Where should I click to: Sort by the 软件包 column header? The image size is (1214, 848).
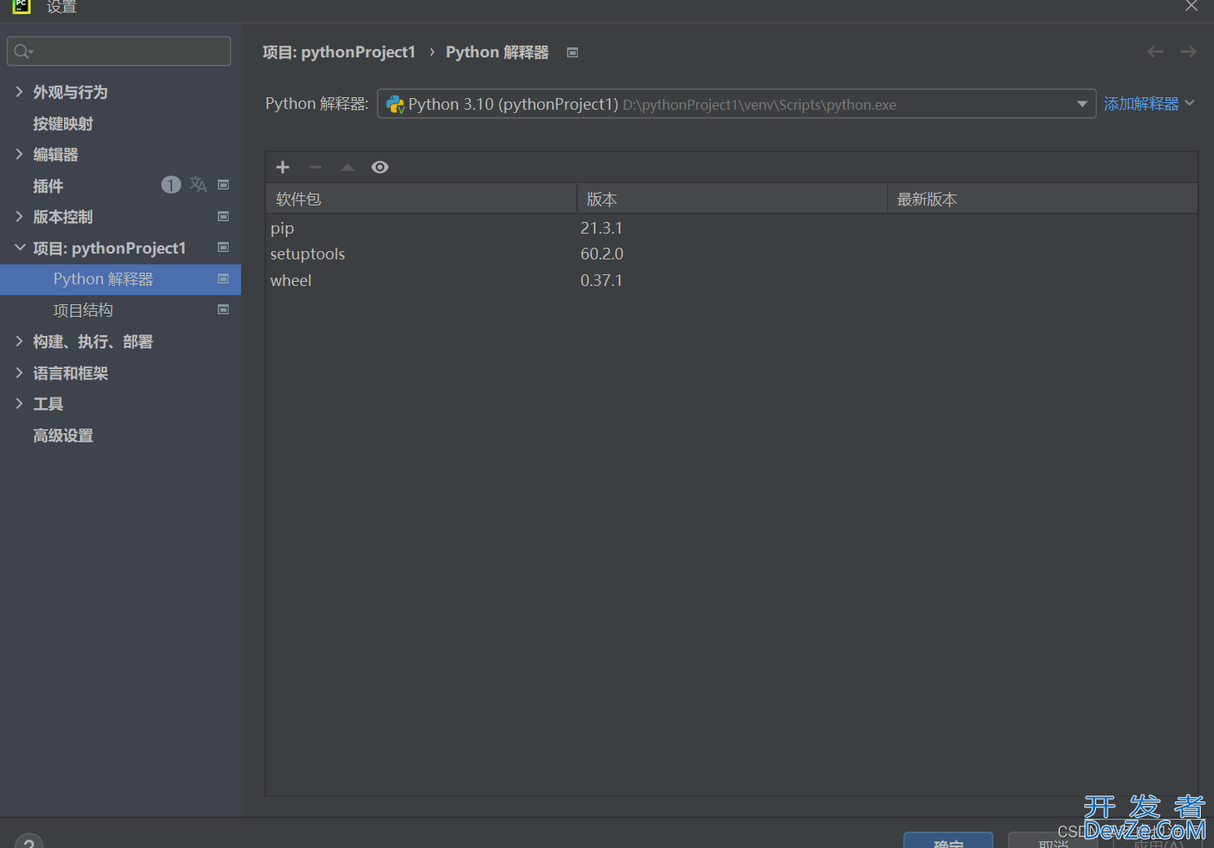(422, 199)
